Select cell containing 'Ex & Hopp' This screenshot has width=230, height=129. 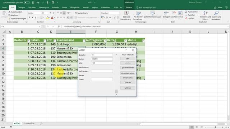[71, 44]
